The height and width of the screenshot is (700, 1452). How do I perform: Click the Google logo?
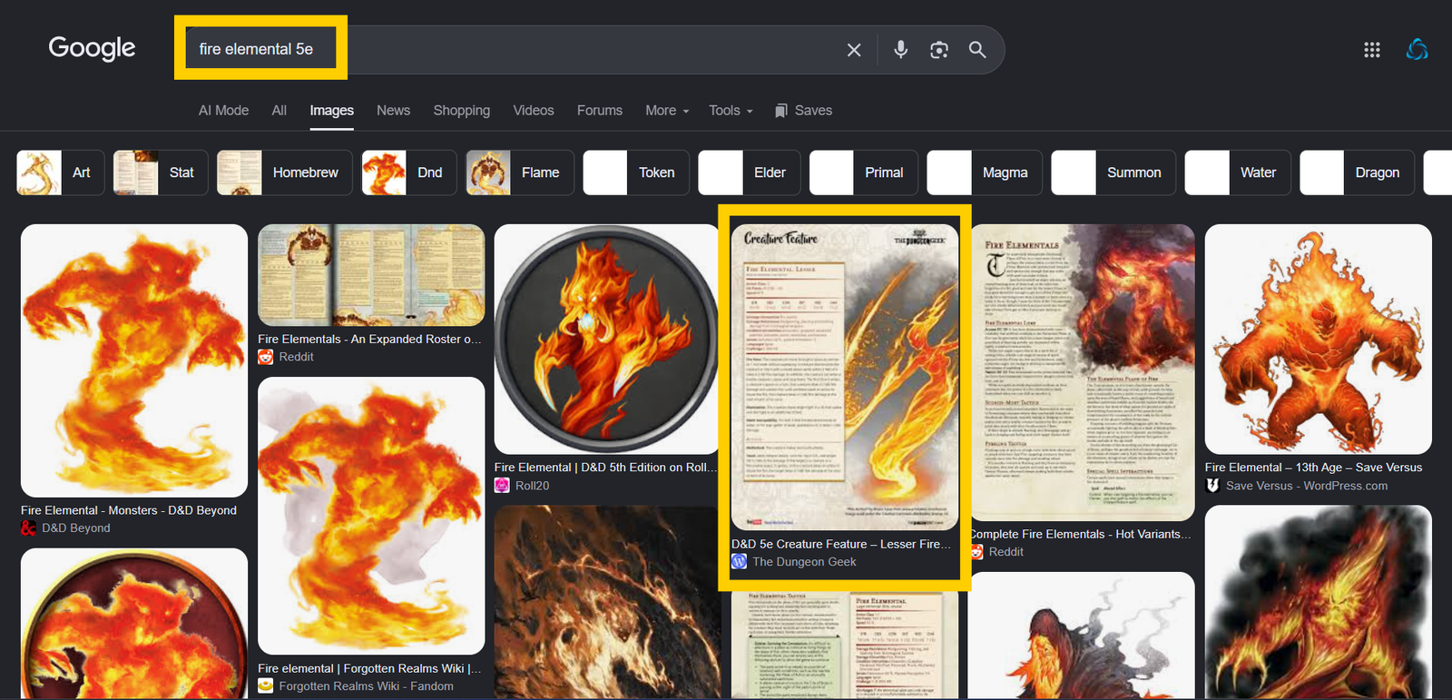pos(92,48)
